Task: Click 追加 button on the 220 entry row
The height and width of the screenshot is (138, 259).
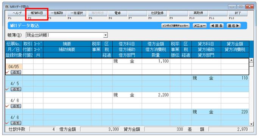Action: point(16,123)
